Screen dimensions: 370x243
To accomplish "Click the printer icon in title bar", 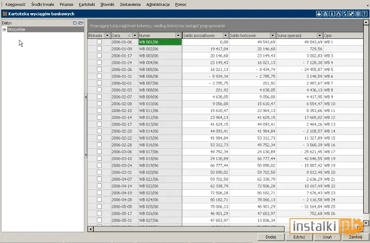I will click(x=325, y=14).
